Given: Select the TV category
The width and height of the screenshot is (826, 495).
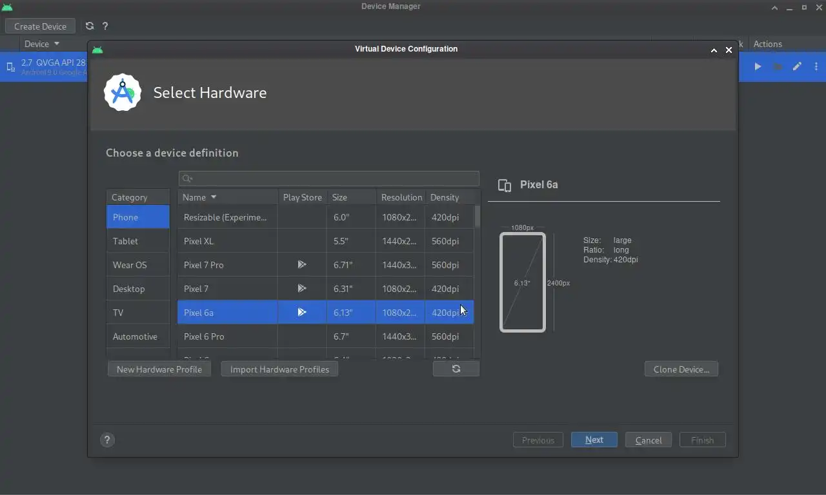Looking at the screenshot, I should tap(138, 313).
